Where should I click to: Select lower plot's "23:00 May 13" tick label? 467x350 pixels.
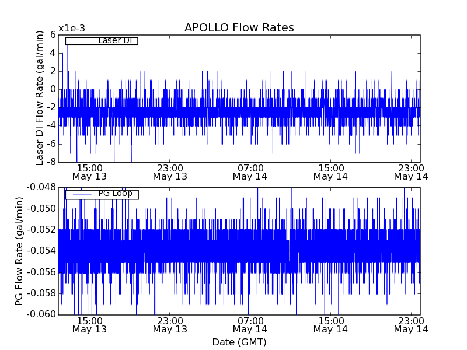pyautogui.click(x=170, y=325)
